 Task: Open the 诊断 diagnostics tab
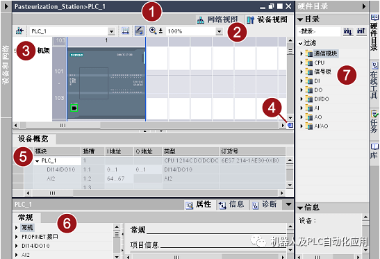[265, 205]
